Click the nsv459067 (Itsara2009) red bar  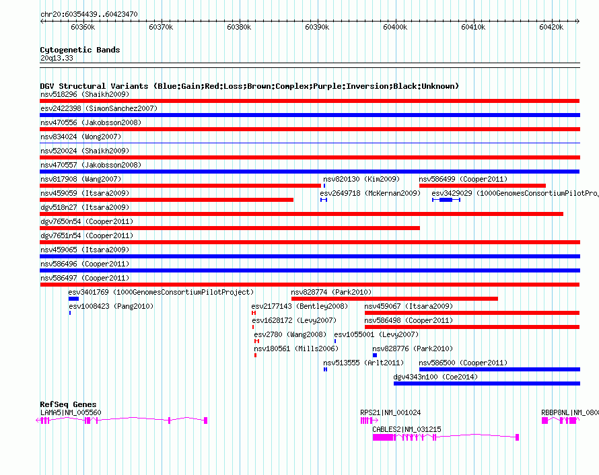click(x=472, y=313)
